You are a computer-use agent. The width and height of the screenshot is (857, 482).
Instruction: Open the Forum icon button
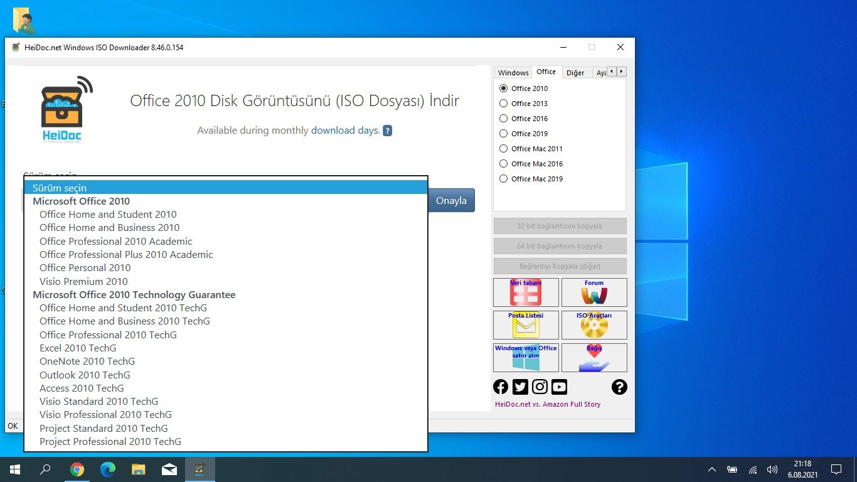[x=594, y=292]
